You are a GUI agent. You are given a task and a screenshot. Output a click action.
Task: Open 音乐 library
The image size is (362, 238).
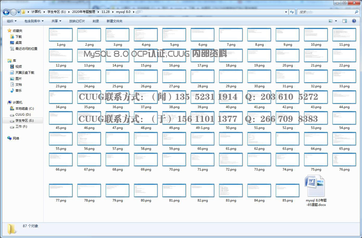19,91
